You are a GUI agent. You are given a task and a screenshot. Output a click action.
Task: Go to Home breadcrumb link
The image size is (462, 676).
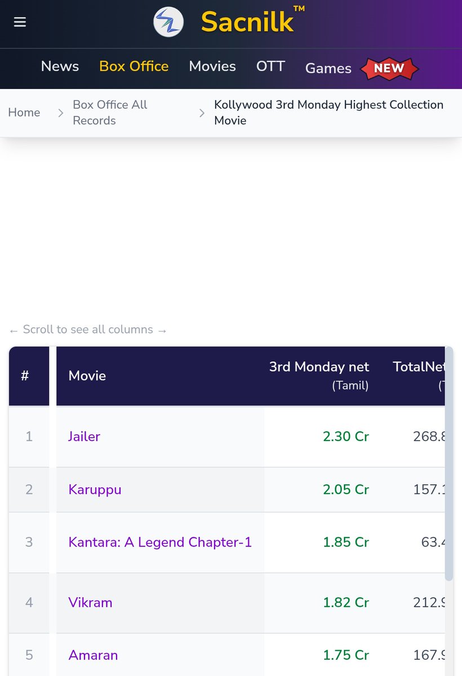click(x=24, y=113)
